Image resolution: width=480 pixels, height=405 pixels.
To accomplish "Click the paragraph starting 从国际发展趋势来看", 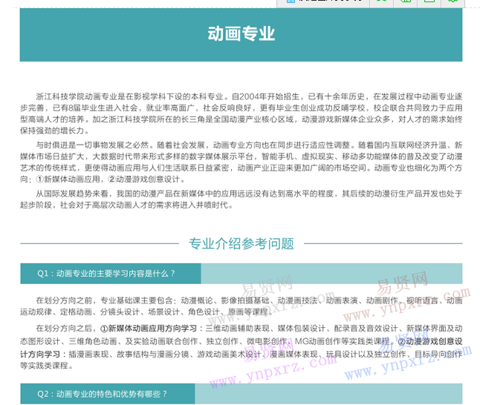I will coord(241,200).
